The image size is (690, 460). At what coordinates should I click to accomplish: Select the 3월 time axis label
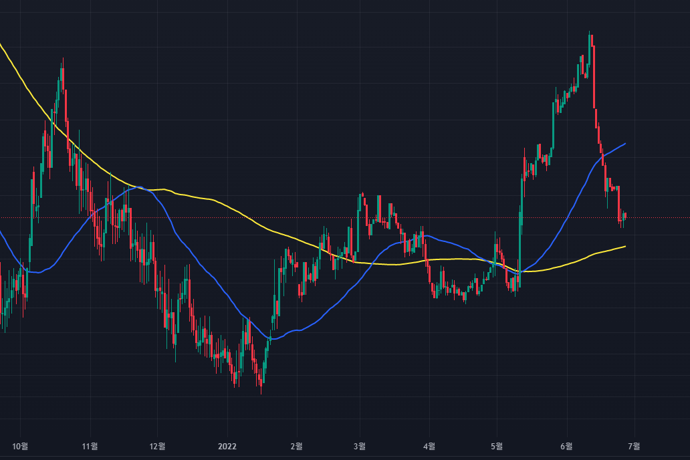[360, 447]
